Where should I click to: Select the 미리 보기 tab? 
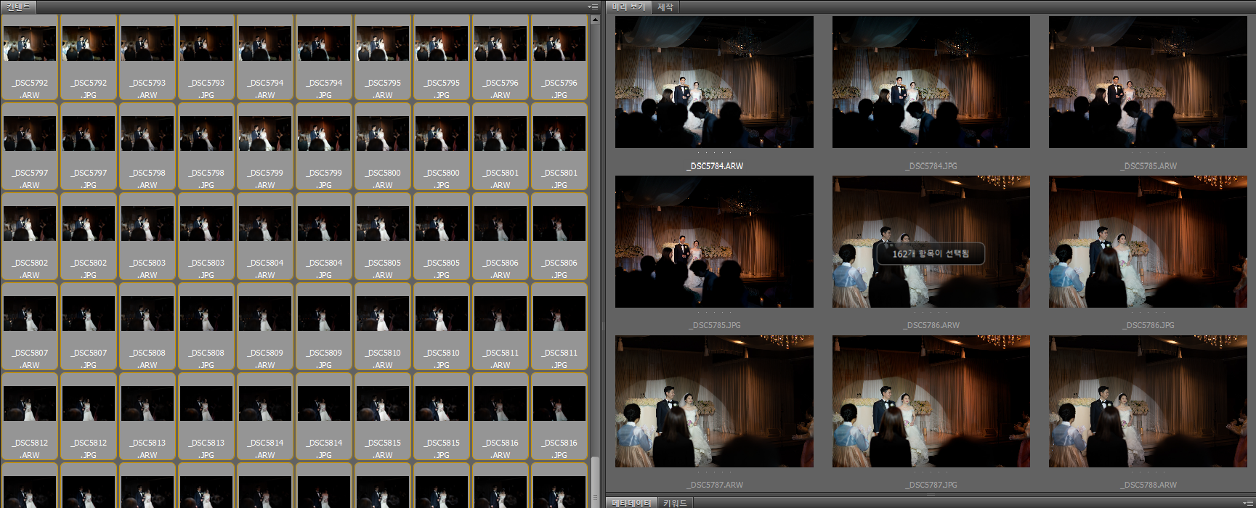click(628, 7)
